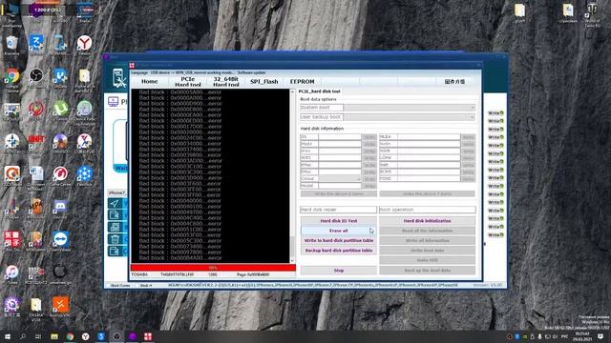
Task: Open the iTunes desktop icon
Action: [x=11, y=273]
